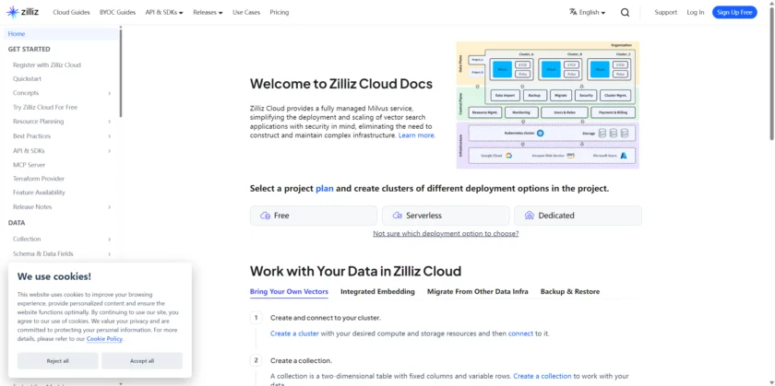
Task: Expand the Resource Planning sidebar section
Action: coord(109,122)
